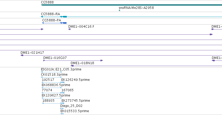Select the DME1-021H17 label
This screenshot has height=115, width=222.
(x=32, y=53)
